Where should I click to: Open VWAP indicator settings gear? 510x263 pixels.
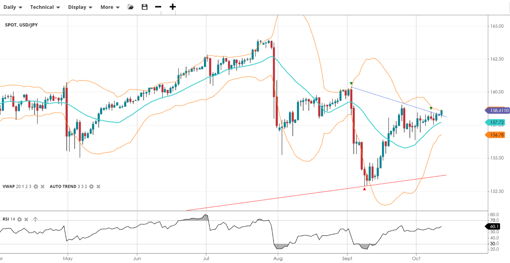[36, 186]
